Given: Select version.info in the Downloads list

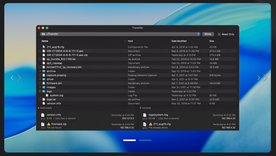Looking at the screenshot, I should [x=87, y=116].
